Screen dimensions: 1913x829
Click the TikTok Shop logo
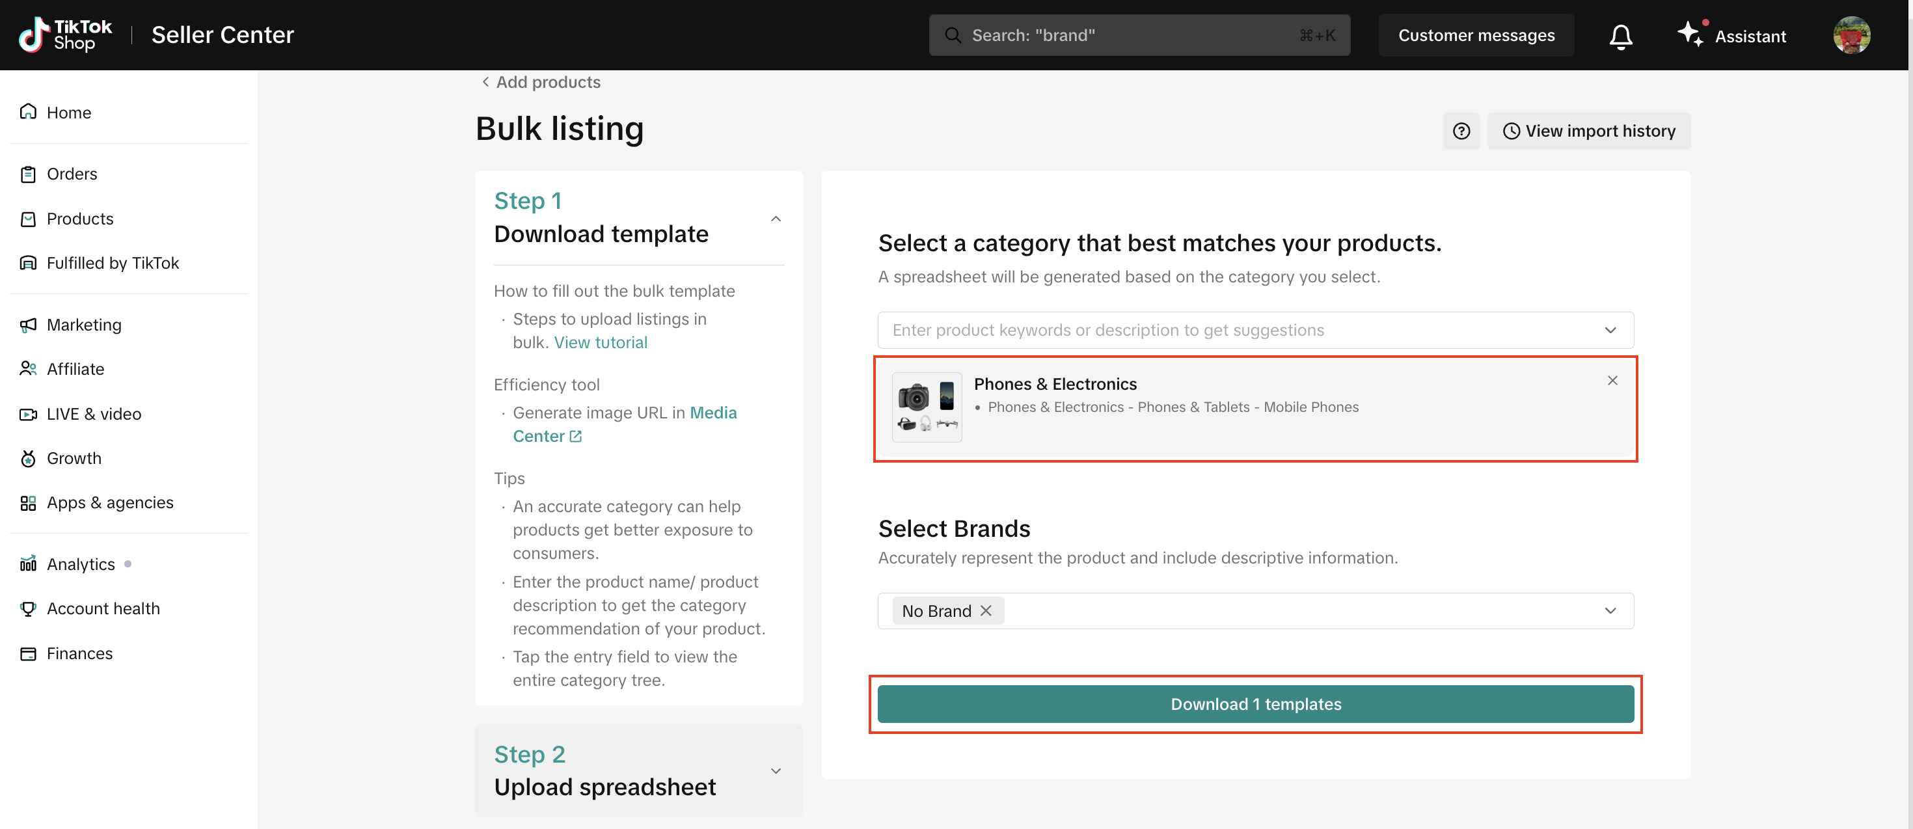coord(65,35)
